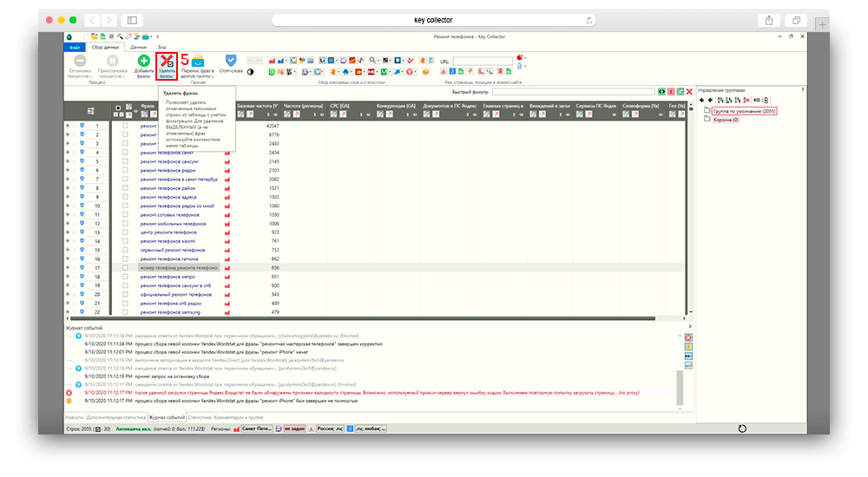Check the checkbox for row 10

point(125,206)
